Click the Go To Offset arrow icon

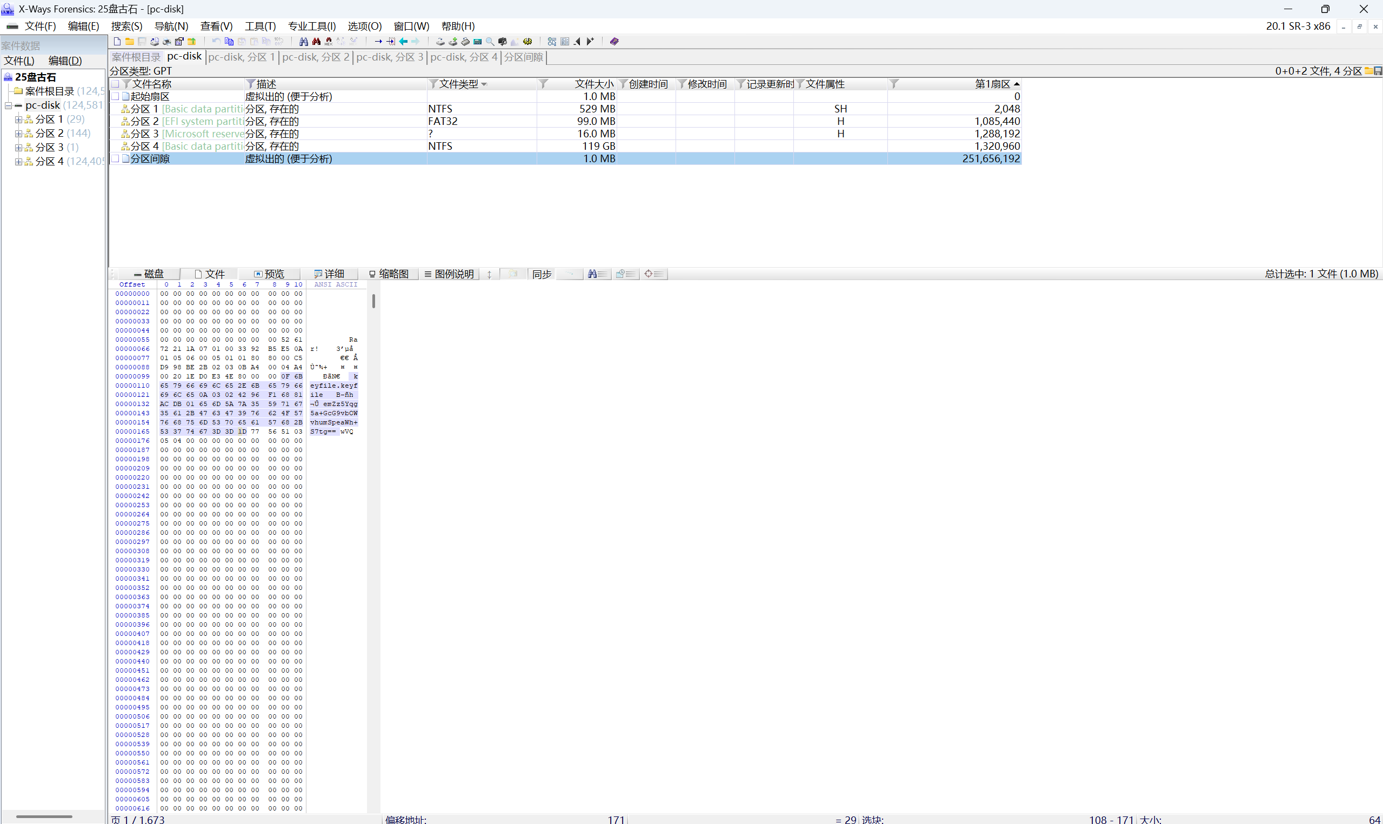click(378, 42)
